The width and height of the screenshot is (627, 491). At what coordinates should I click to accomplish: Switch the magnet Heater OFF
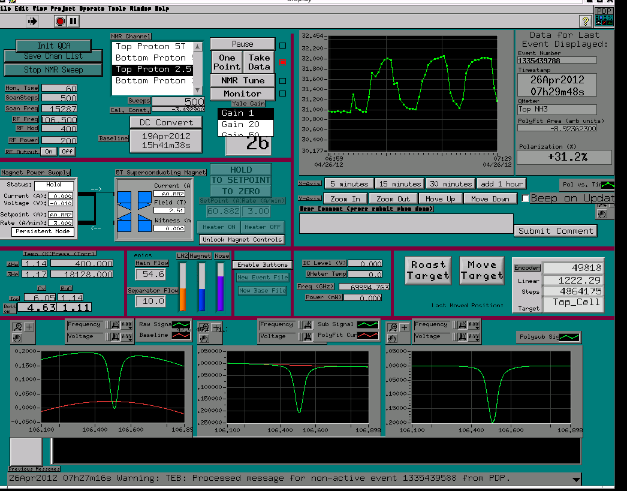click(263, 227)
